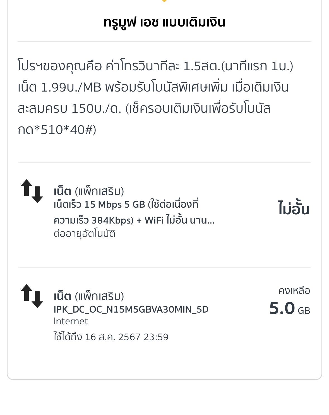This screenshot has height=415, width=329.
Task: Select the second เน็ต (แพ็กเสริม) label
Action: (x=89, y=296)
